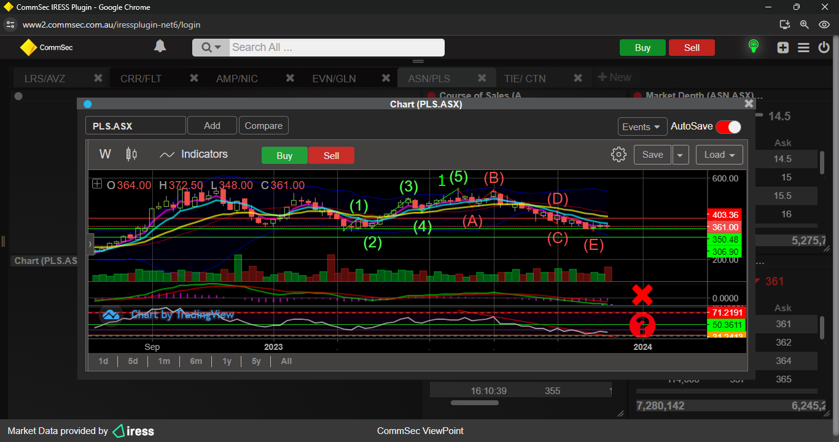Select the 5y time range
This screenshot has width=839, height=442.
(256, 361)
